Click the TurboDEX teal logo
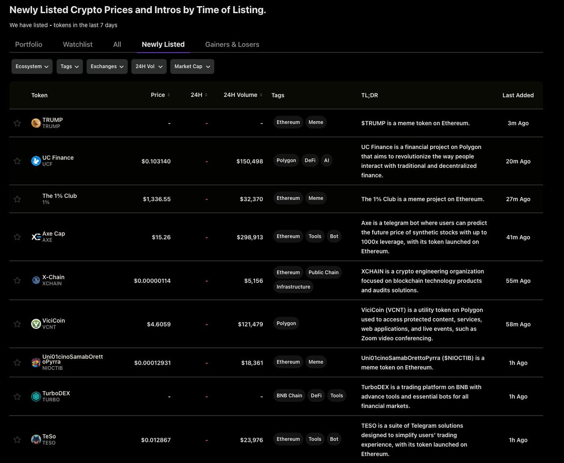 coord(36,397)
